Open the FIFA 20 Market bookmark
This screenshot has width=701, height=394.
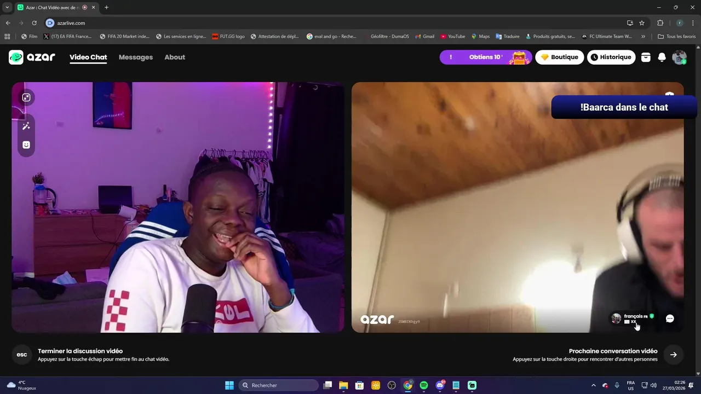click(124, 37)
